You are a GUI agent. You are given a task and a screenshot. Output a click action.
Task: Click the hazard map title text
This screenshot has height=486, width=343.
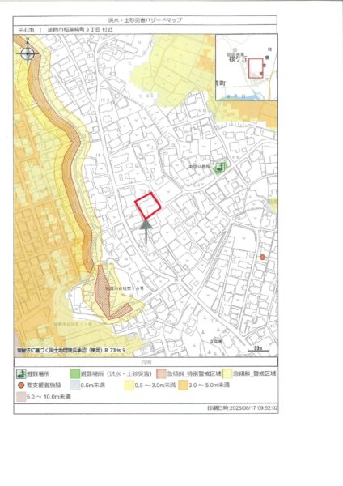point(145,20)
